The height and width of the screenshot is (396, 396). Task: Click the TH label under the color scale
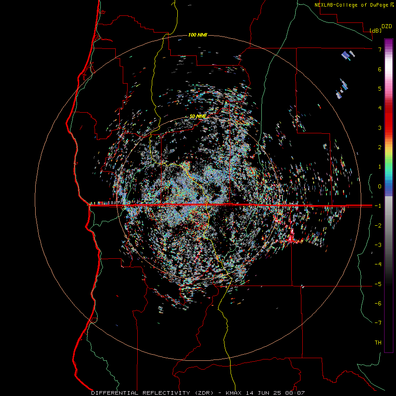point(378,343)
